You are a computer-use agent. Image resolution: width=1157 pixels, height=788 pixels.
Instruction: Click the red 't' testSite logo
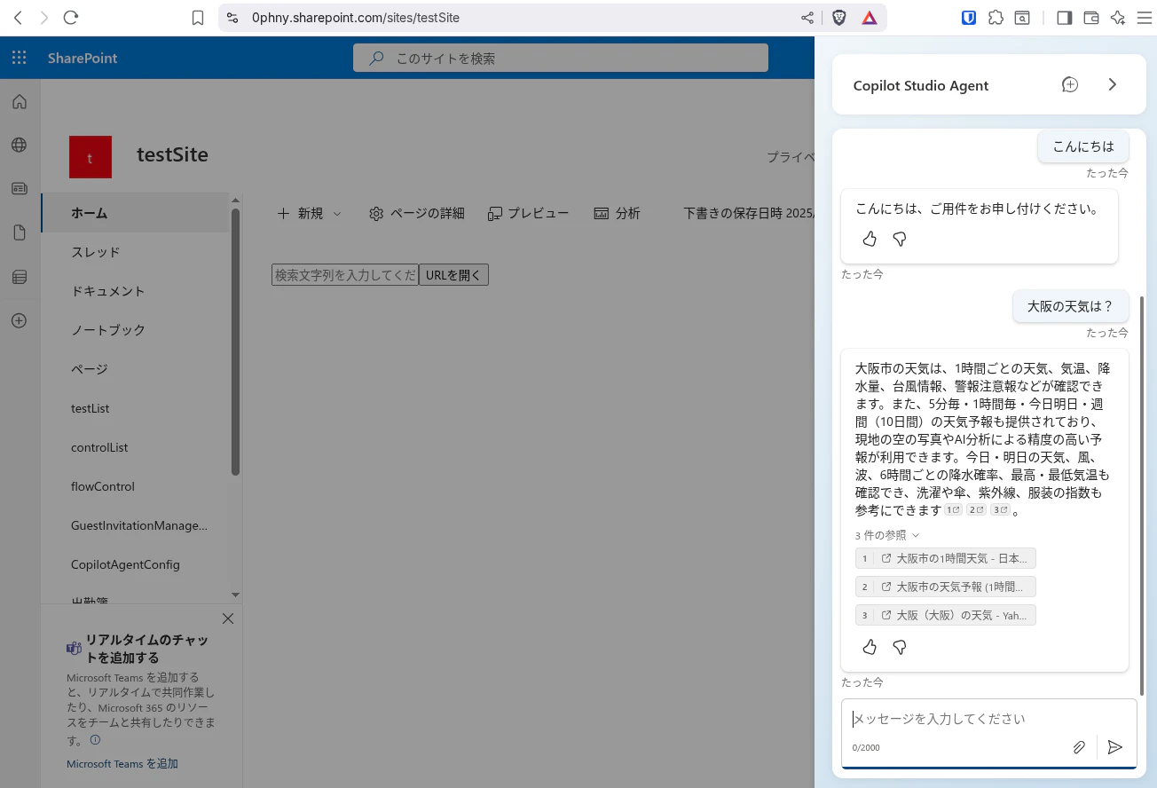91,157
